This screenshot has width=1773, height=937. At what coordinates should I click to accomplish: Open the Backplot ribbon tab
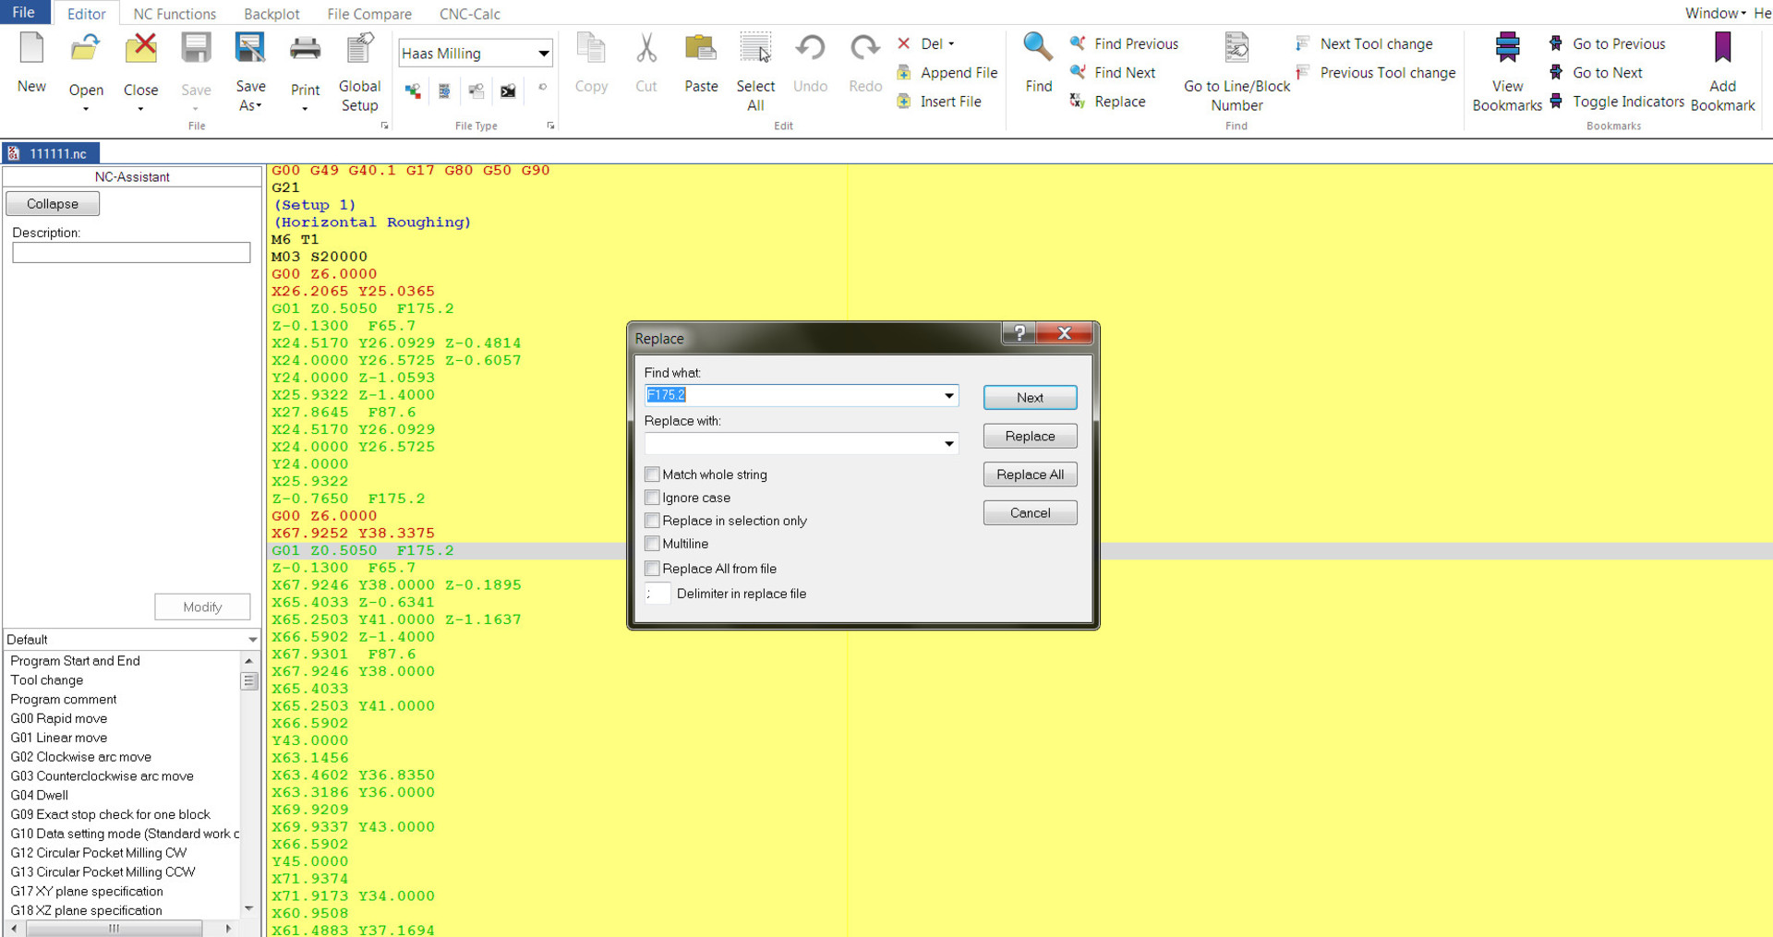coord(271,14)
